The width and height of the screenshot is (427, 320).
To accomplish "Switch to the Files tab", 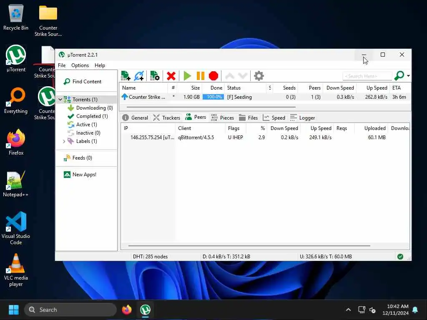I will pyautogui.click(x=249, y=117).
